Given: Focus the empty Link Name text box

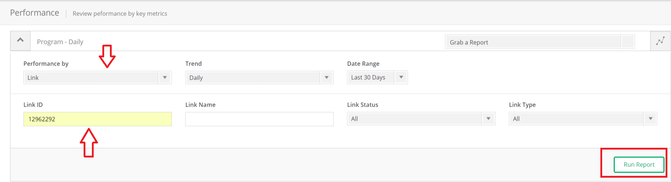Looking at the screenshot, I should [x=259, y=119].
